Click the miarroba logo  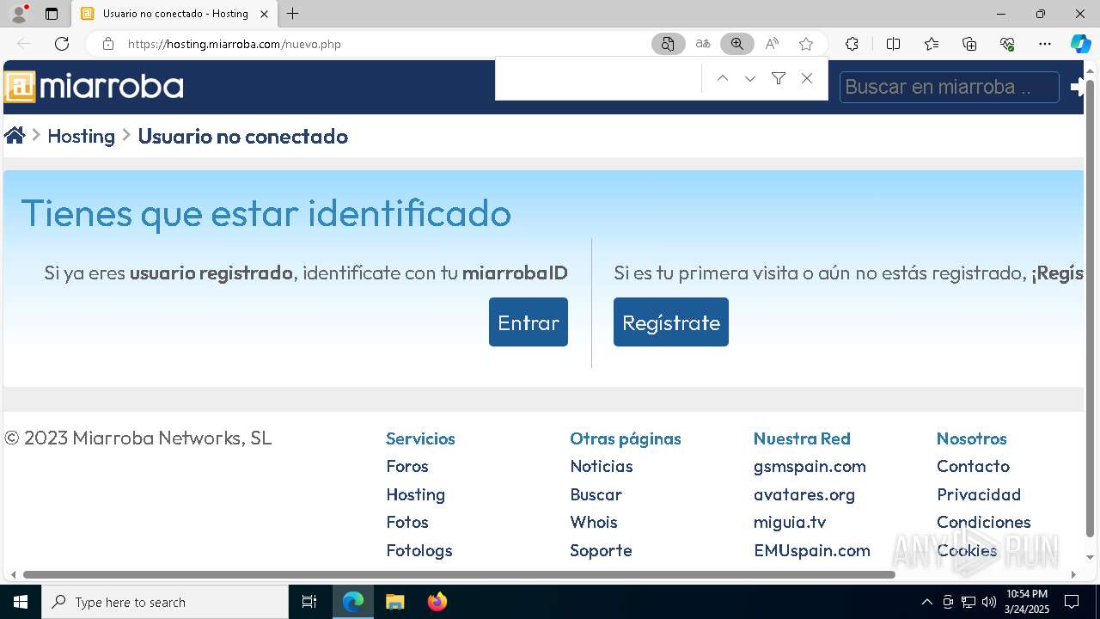point(94,87)
